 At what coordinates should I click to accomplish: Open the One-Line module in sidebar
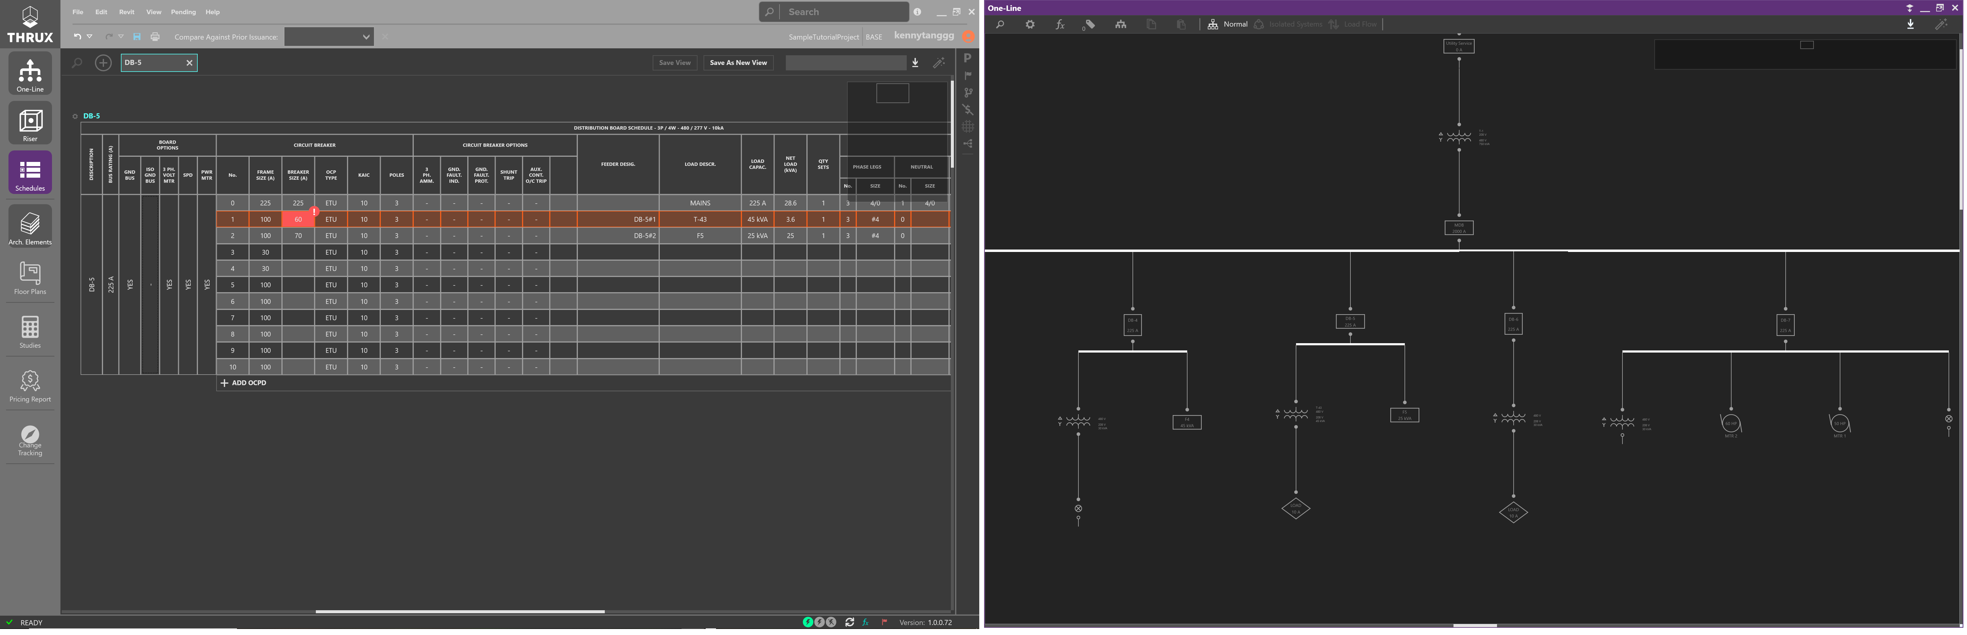coord(31,74)
